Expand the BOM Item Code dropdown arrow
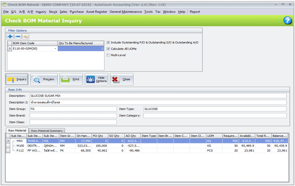 pos(55,49)
